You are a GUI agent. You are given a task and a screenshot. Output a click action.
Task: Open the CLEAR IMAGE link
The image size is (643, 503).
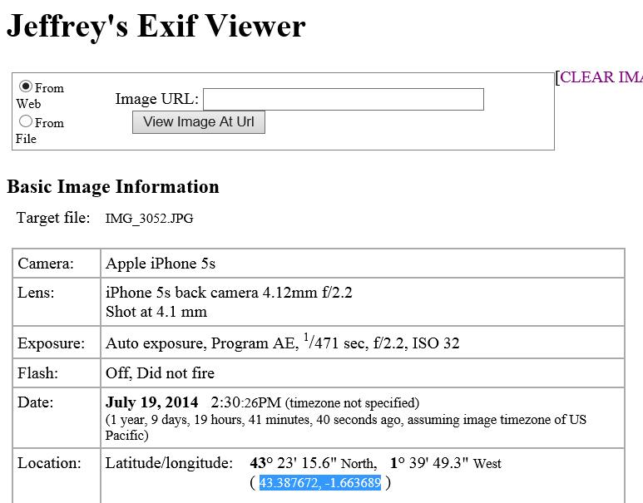pos(601,77)
